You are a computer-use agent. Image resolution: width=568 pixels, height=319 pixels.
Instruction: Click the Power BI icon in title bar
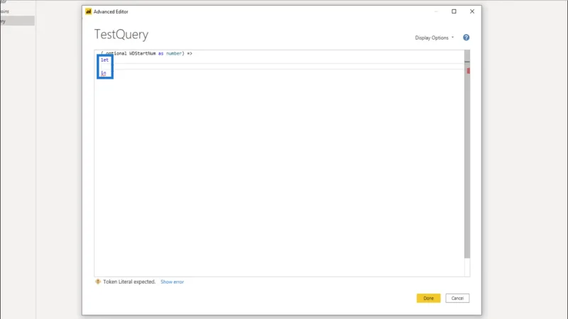coord(88,11)
